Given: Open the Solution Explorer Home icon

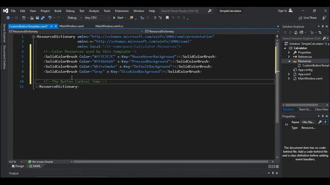Looking at the screenshot, I should 295,32.
